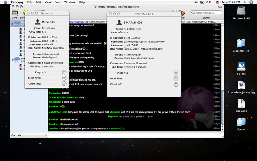Open the Spotlight search icon
Image resolution: width=257 pixels, height=161 pixels.
(x=251, y=2)
